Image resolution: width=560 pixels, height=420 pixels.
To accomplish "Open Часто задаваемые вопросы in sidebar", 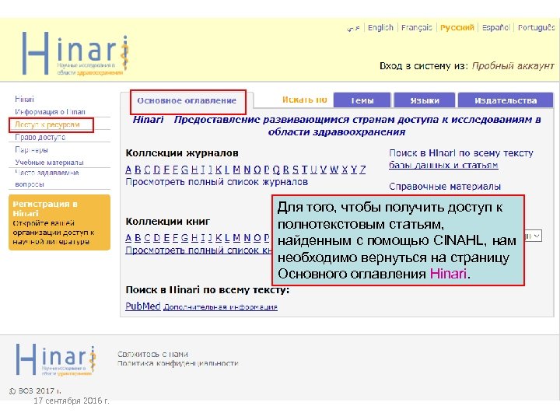I will point(47,178).
